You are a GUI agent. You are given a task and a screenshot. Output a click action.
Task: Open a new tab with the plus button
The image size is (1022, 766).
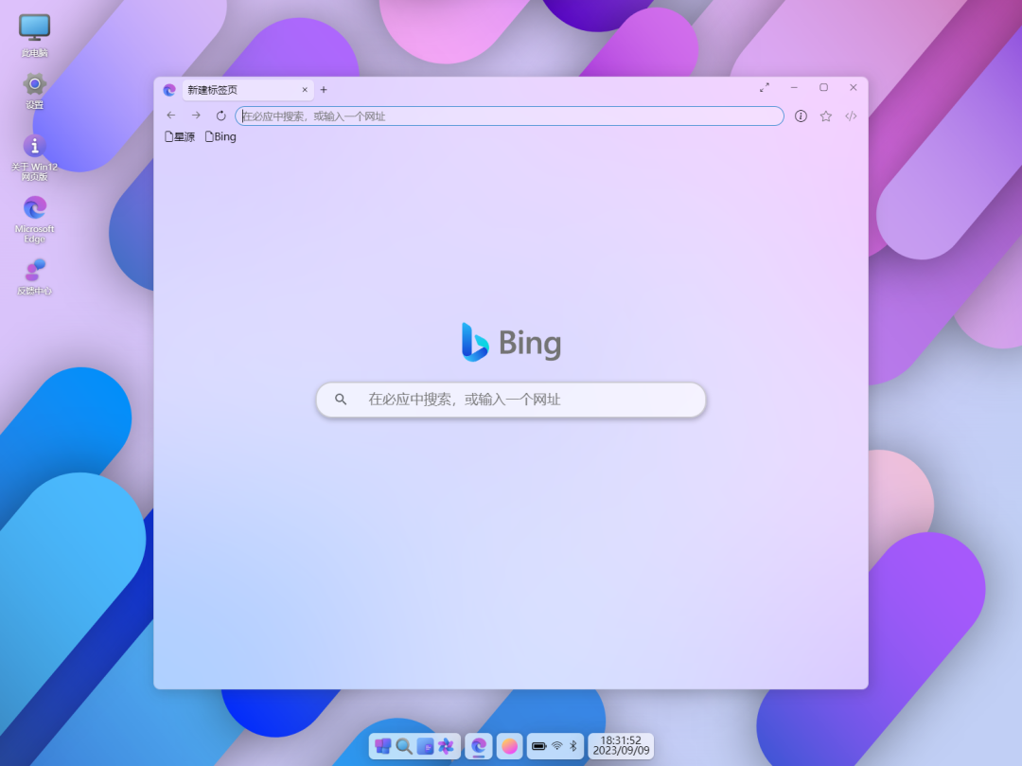point(324,90)
